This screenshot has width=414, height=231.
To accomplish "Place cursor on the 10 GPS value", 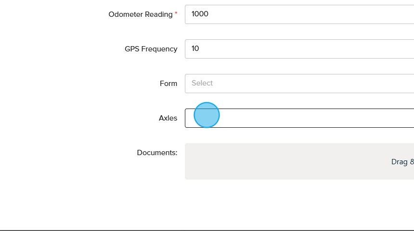I will point(195,49).
